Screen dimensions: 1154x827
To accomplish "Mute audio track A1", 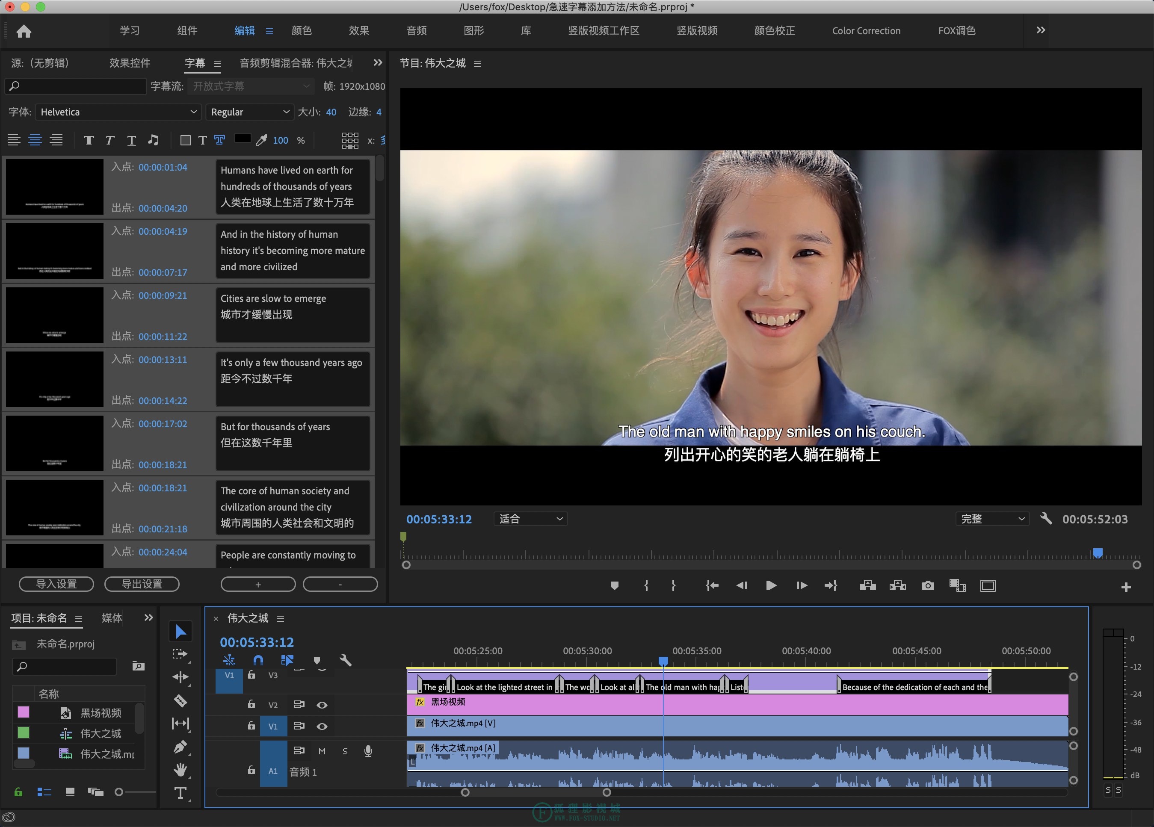I will [322, 751].
